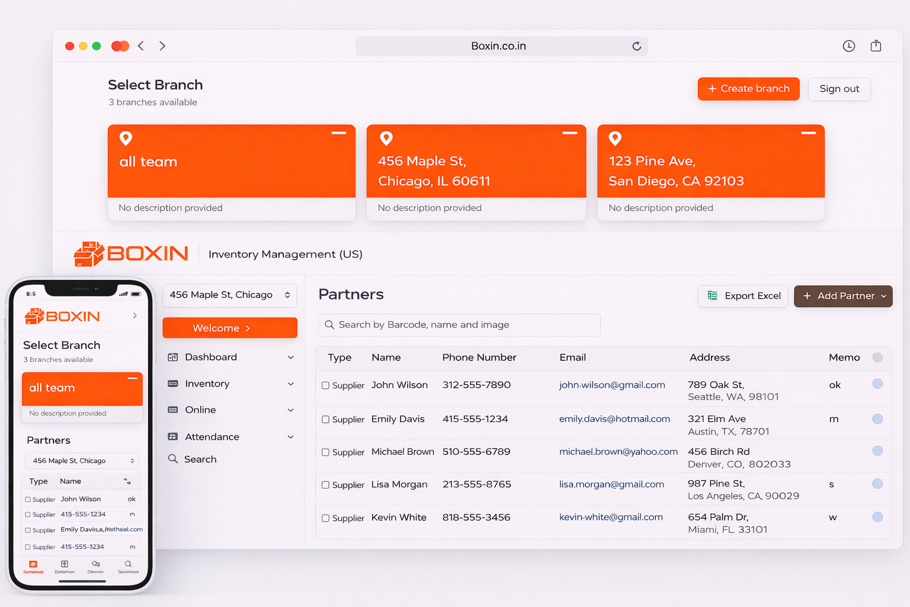Click the partner search input field
Image resolution: width=910 pixels, height=607 pixels.
[x=459, y=325]
